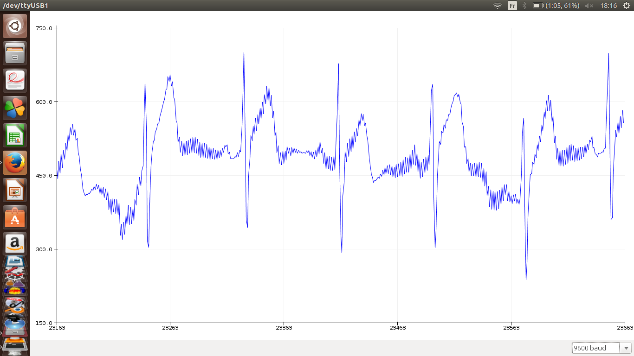634x356 pixels.
Task: Click the 23563 x-axis label
Action: [x=511, y=328]
